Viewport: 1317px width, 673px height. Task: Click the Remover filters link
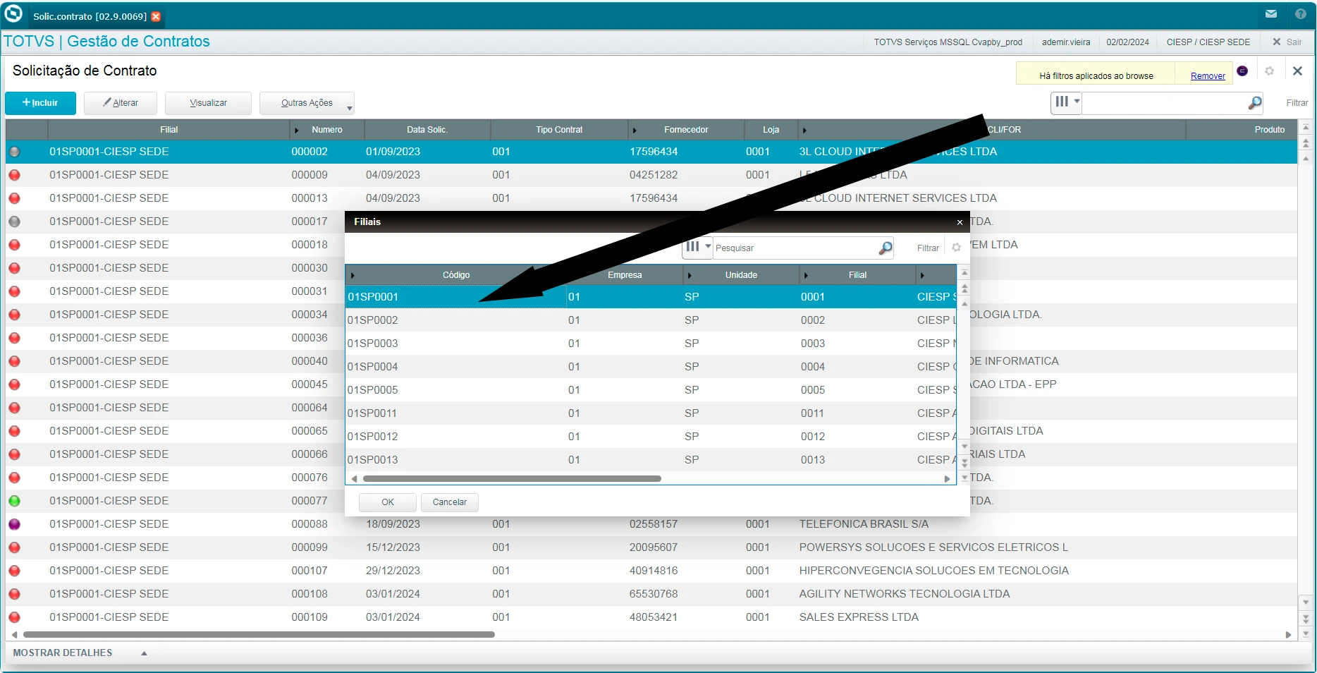click(x=1207, y=76)
